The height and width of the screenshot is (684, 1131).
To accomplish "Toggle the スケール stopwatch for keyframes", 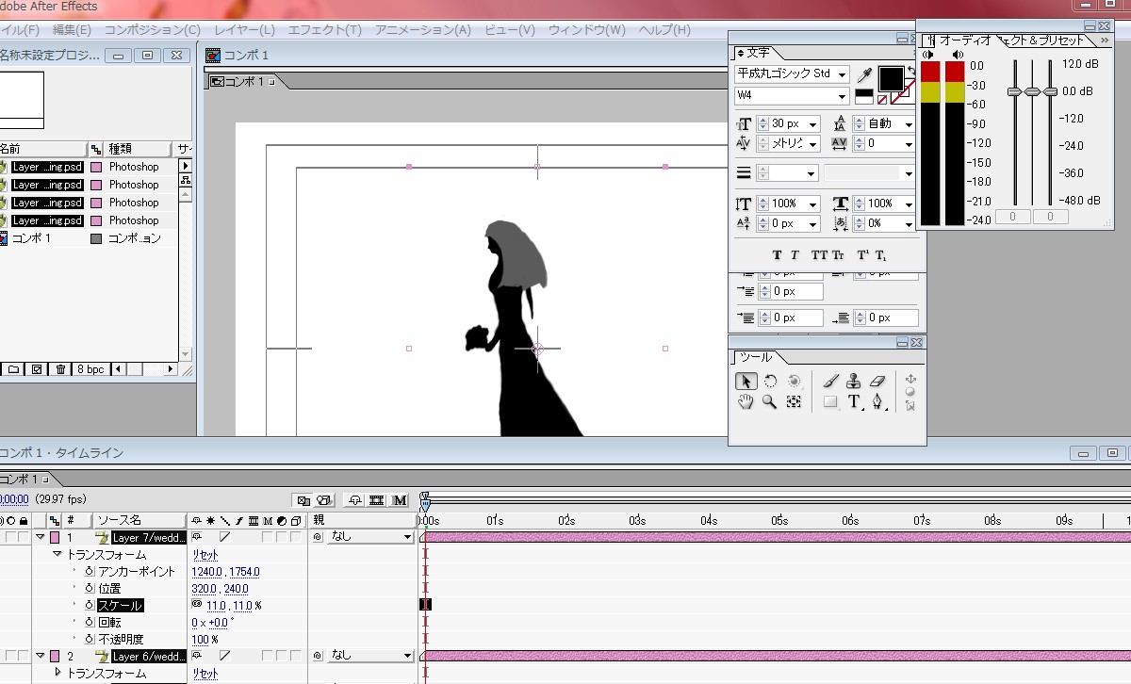I will tap(90, 605).
